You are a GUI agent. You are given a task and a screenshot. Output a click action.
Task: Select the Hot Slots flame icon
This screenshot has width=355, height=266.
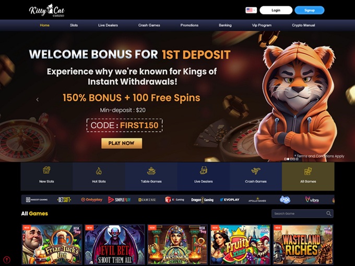pos(99,171)
